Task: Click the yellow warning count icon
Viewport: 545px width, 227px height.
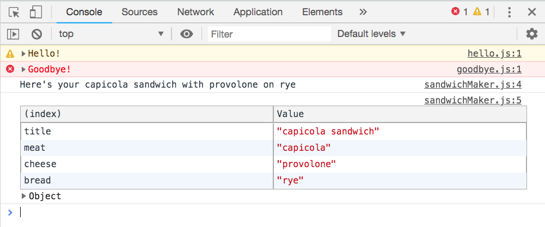Action: coord(477,12)
